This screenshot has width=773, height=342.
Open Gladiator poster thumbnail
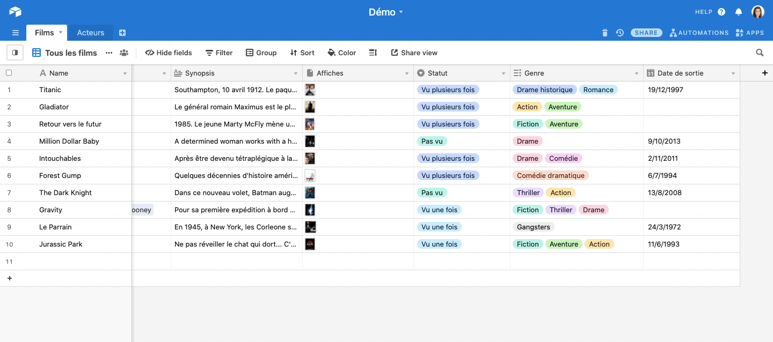tap(310, 107)
